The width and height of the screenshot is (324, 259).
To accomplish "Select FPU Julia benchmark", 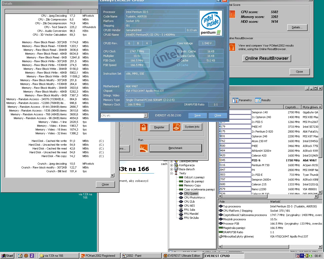I will (x=190, y=210).
